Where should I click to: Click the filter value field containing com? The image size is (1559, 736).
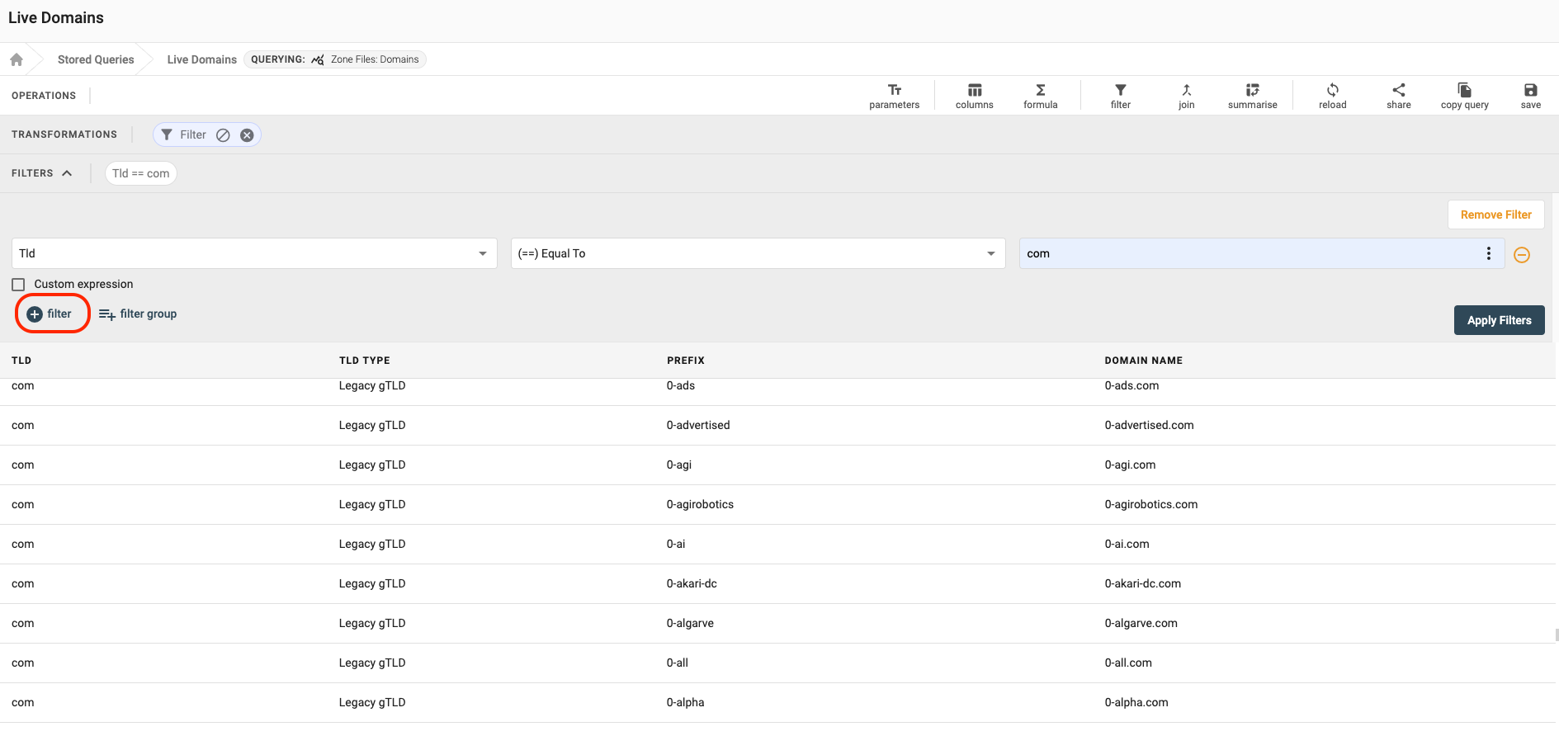click(1246, 253)
